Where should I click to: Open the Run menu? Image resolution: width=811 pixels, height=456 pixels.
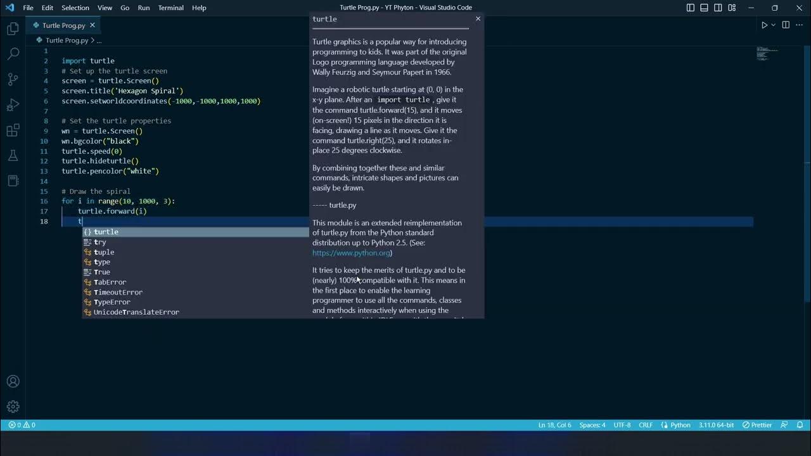[144, 8]
